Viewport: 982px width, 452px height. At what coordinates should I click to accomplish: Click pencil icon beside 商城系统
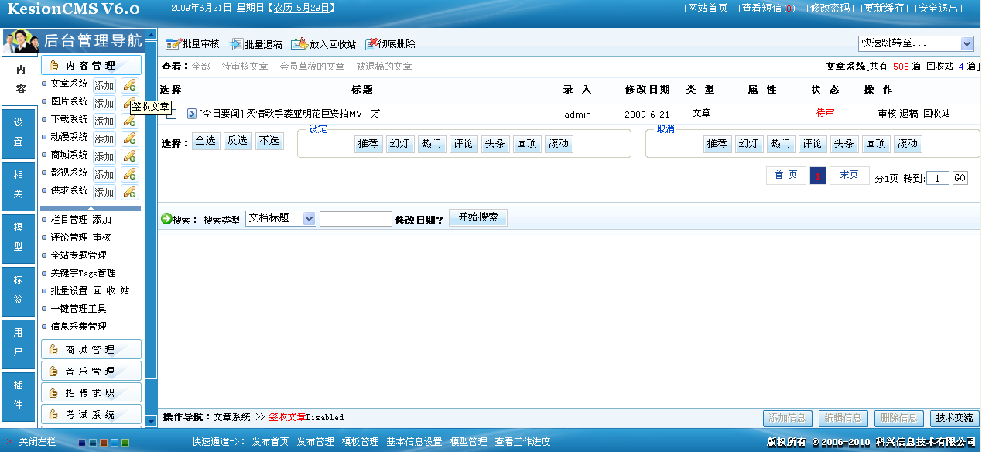coord(129,156)
